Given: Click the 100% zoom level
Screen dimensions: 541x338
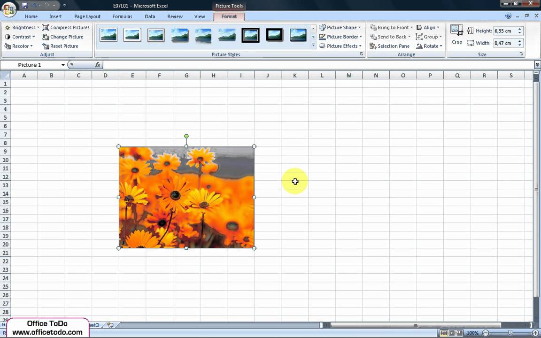Looking at the screenshot, I should [472, 333].
